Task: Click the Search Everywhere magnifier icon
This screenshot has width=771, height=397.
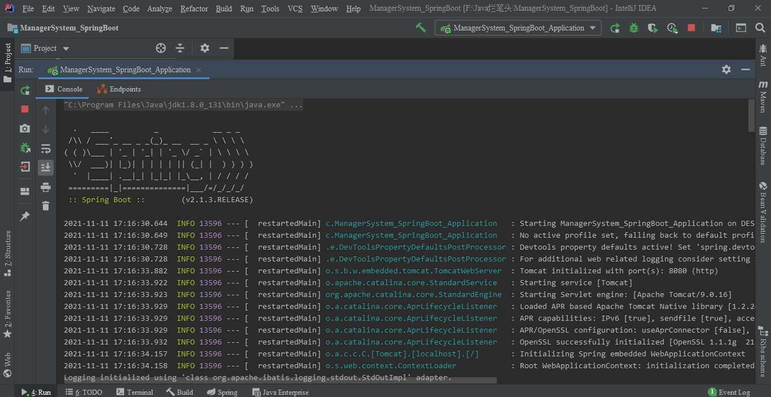Action: pos(760,28)
